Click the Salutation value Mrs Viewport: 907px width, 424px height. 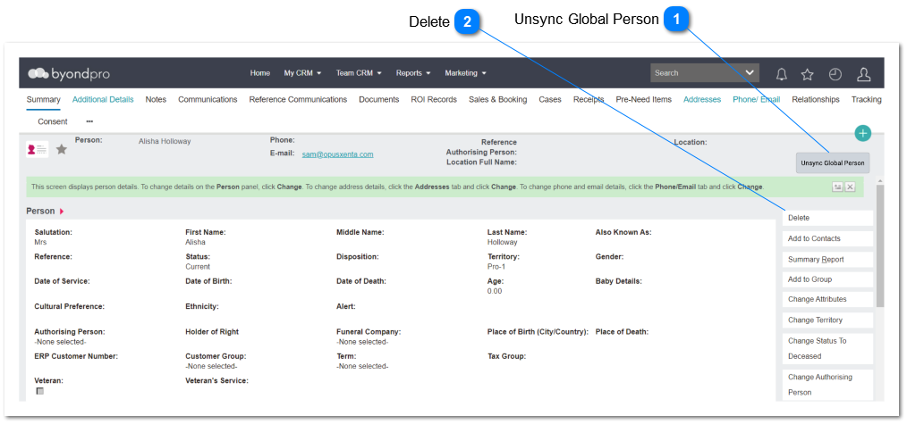point(40,242)
